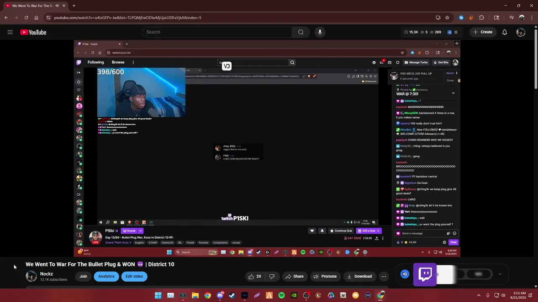Image resolution: width=538 pixels, height=302 pixels.
Task: Open the orange extension next to Shazam
Action: click(x=471, y=18)
